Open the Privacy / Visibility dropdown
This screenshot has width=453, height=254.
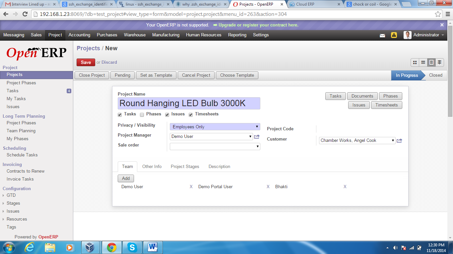(x=215, y=127)
